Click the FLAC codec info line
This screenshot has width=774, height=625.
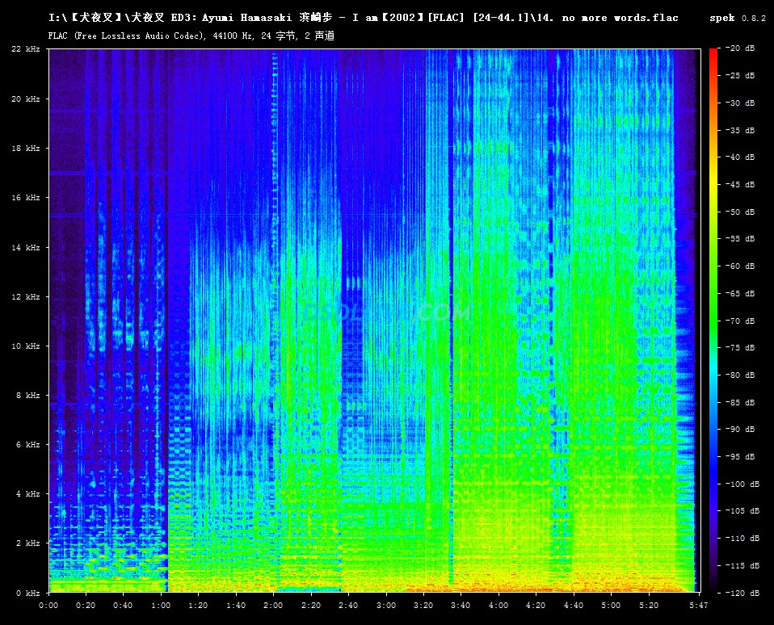point(191,36)
